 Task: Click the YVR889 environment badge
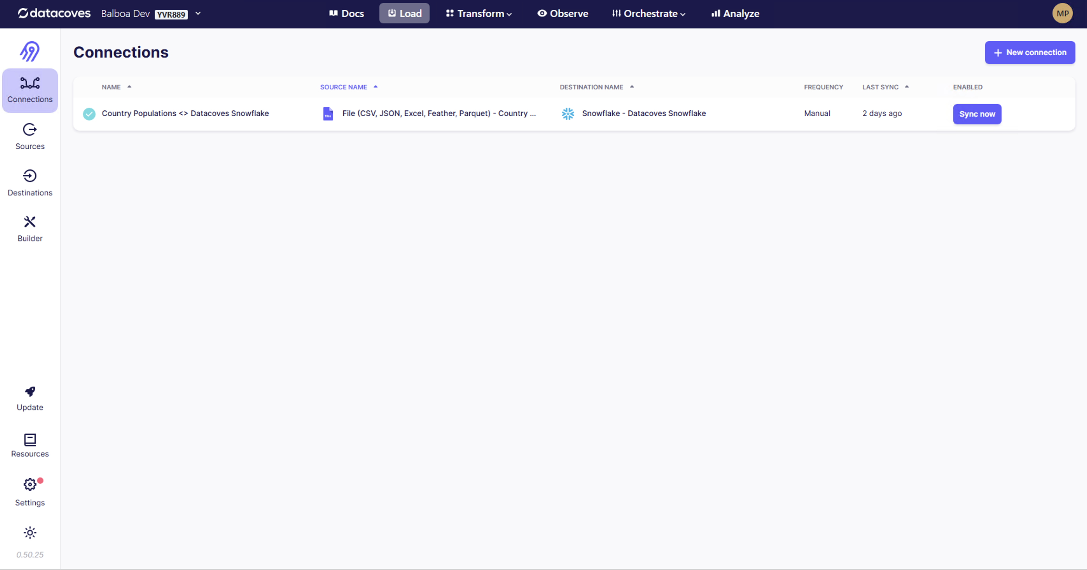pos(171,14)
